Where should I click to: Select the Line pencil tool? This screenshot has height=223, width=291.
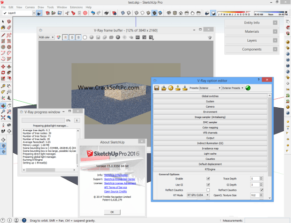point(3,35)
